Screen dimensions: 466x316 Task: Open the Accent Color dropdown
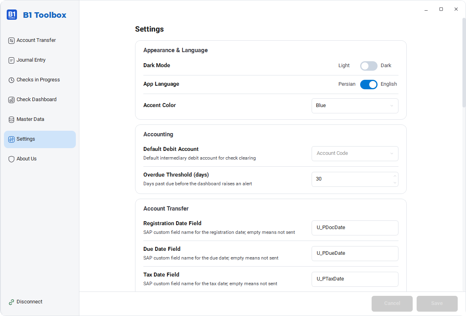point(355,106)
